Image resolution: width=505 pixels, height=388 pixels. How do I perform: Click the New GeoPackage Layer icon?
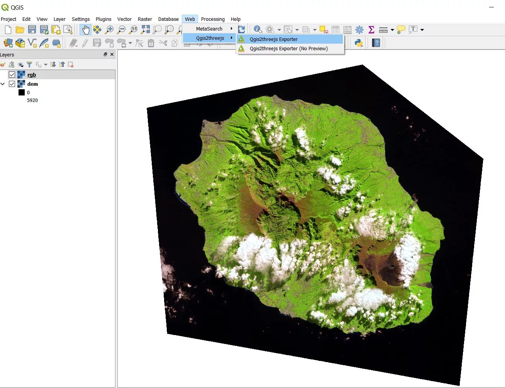tap(20, 43)
